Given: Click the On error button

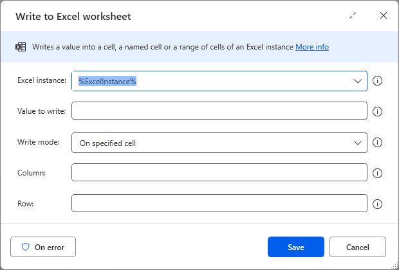Looking at the screenshot, I should pos(43,247).
